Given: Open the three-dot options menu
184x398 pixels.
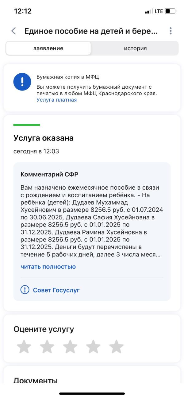Looking at the screenshot, I should [171, 31].
